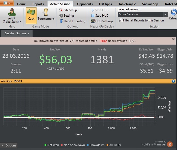Viewport: 177px width, 150px height.
Task: Open the HM Apps ribbon tab
Action: [105, 4]
